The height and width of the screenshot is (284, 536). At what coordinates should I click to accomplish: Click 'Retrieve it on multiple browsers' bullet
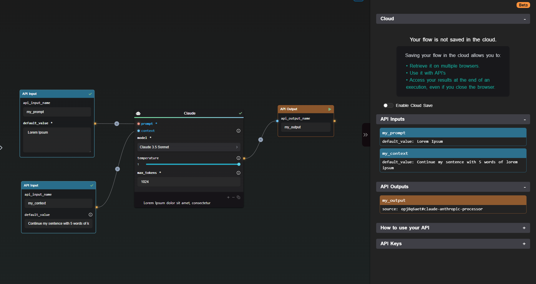click(444, 66)
